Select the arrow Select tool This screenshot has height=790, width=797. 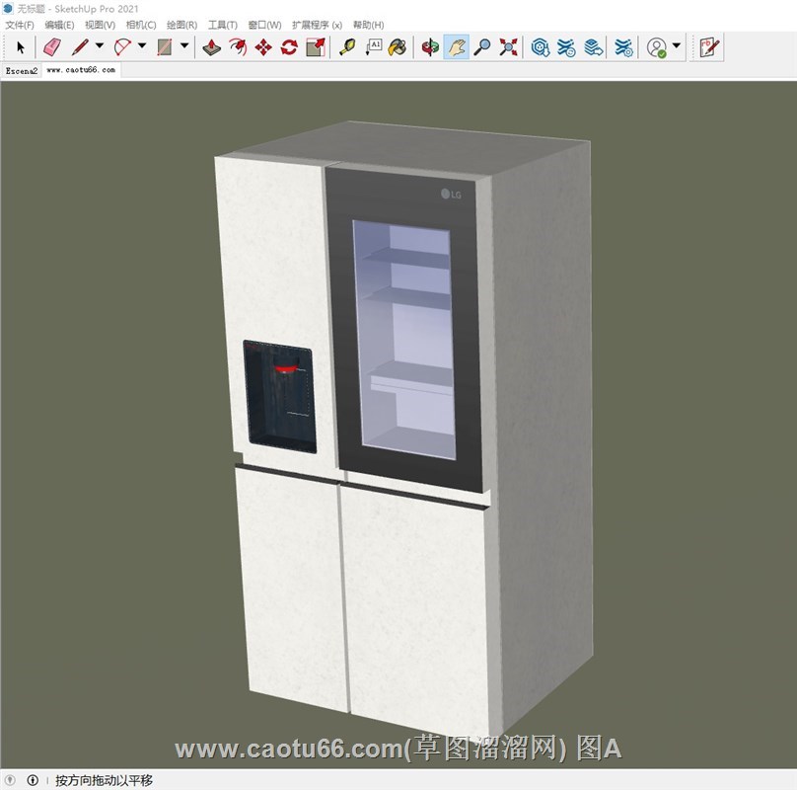coord(21,46)
